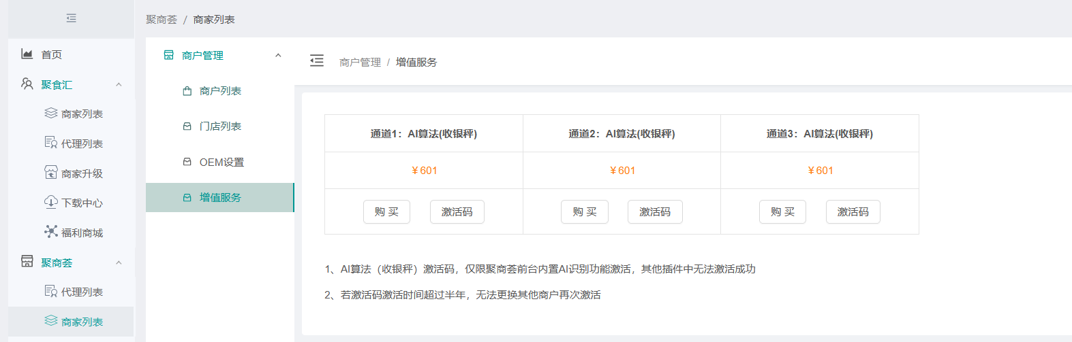Image resolution: width=1072 pixels, height=342 pixels.
Task: Click the 商户管理 store icon
Action: pos(168,55)
